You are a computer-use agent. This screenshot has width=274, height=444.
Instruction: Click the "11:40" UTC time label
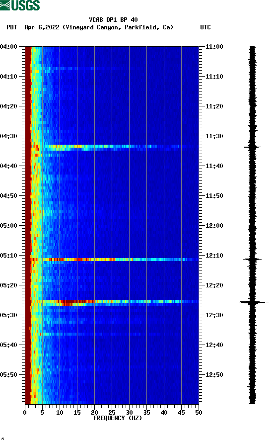coord(214,166)
